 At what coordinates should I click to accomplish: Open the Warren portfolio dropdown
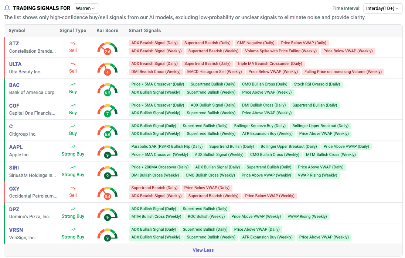[x=86, y=8]
